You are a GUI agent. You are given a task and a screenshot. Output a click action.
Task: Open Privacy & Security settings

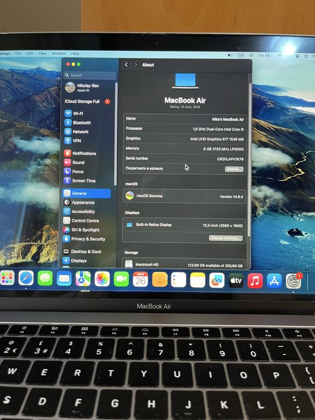click(x=84, y=239)
